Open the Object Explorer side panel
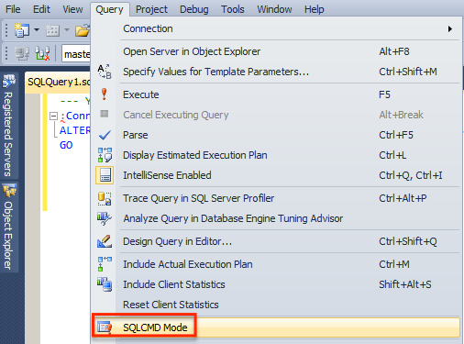 pyautogui.click(x=9, y=227)
